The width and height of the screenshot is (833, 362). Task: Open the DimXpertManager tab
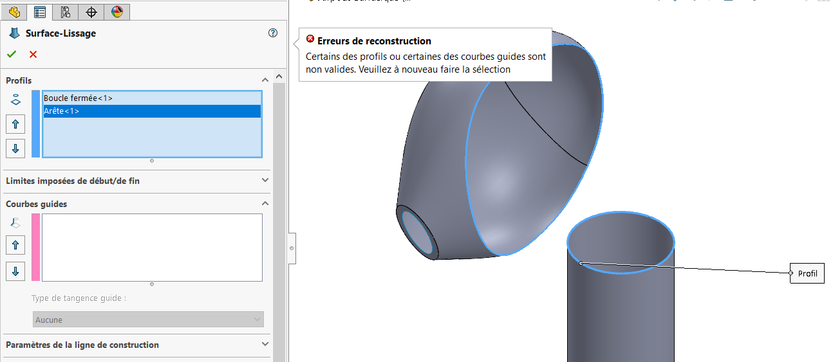click(91, 11)
